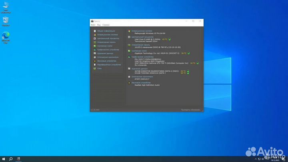Click the Оперативная память sidebar icon
This screenshot has height=162, width=288.
95,42
